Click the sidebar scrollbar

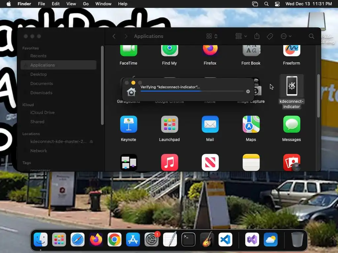click(102, 85)
